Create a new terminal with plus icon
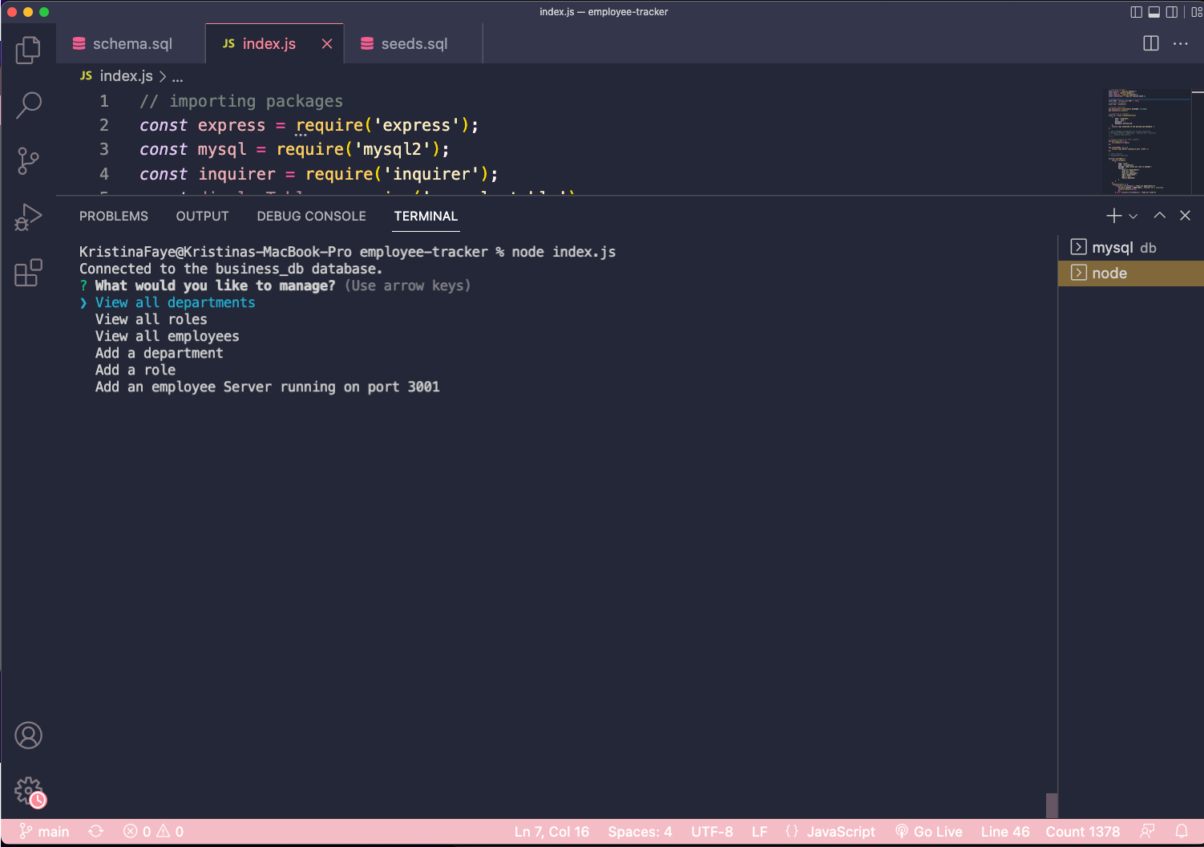 tap(1113, 215)
